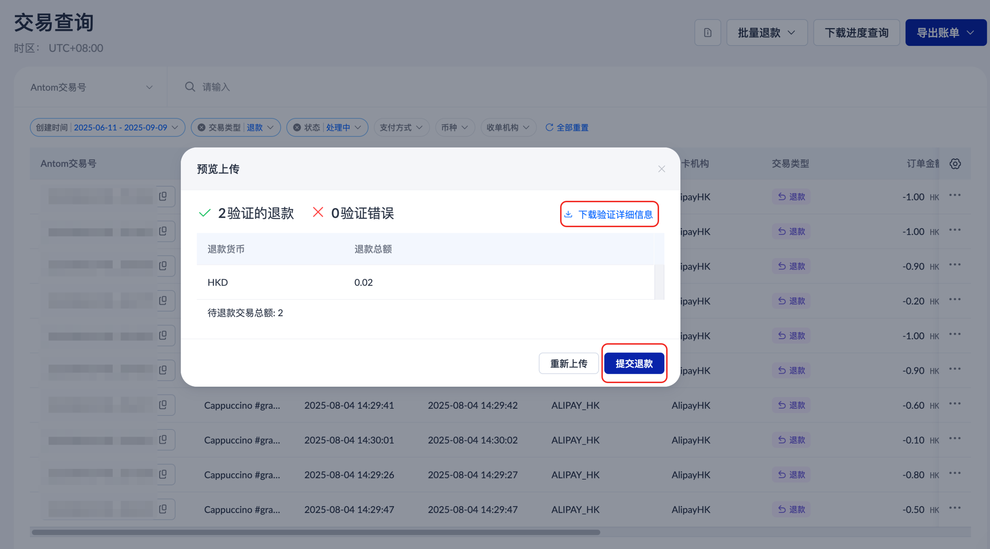
Task: Open the three-dots menu on the -0.50 row
Action: [x=955, y=508]
